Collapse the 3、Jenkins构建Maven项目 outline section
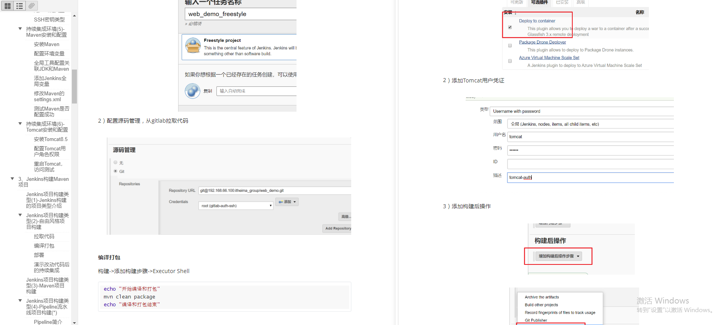 coord(13,179)
